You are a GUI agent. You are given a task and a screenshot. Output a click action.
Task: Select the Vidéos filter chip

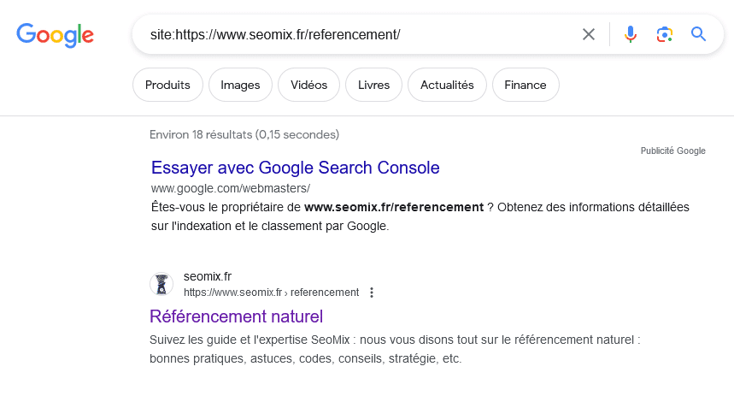pyautogui.click(x=308, y=85)
